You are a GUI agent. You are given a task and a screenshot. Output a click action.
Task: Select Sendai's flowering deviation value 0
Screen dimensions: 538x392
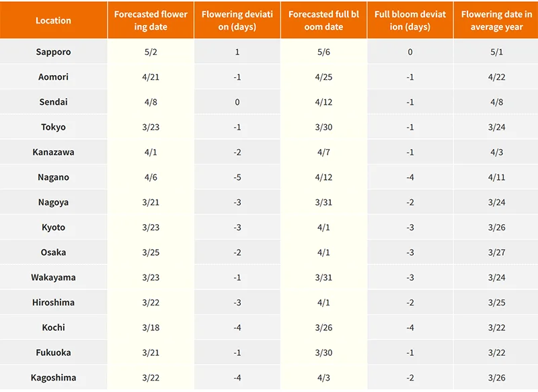[237, 102]
